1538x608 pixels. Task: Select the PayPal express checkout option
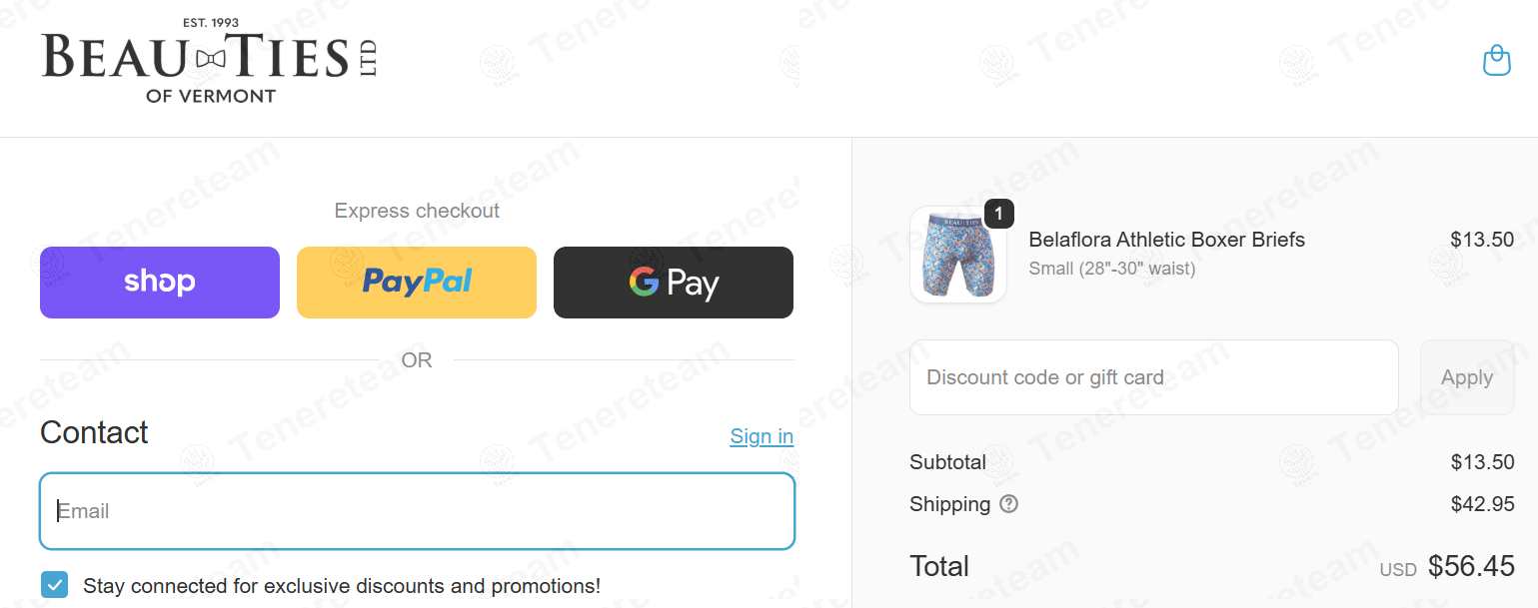(x=416, y=282)
